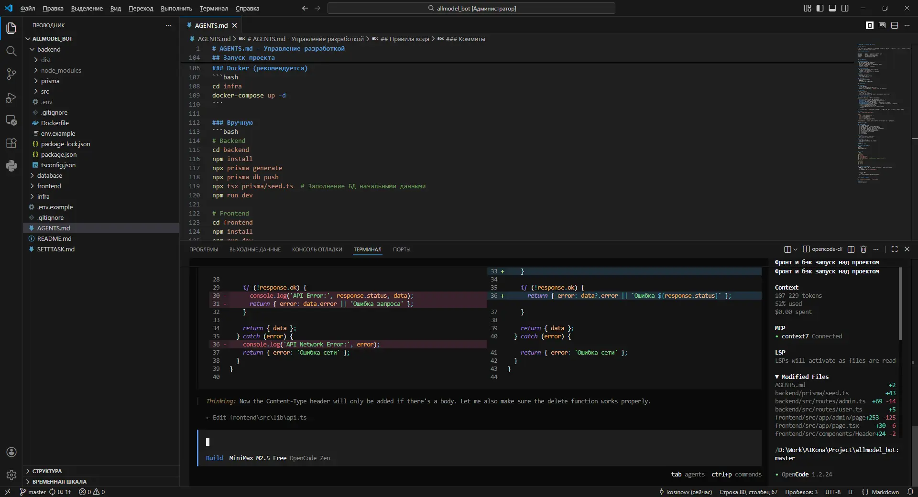Screen dimensions: 918x497
Task: Expand the dist folder
Action: click(x=36, y=60)
